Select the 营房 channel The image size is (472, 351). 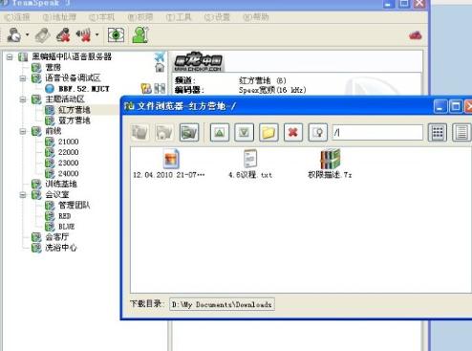53,67
